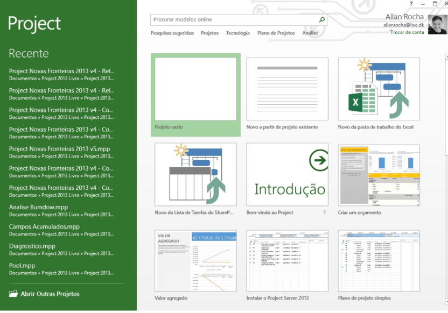Open recent file Analise Burndow.mpp
The width and height of the screenshot is (448, 313).
coord(38,207)
